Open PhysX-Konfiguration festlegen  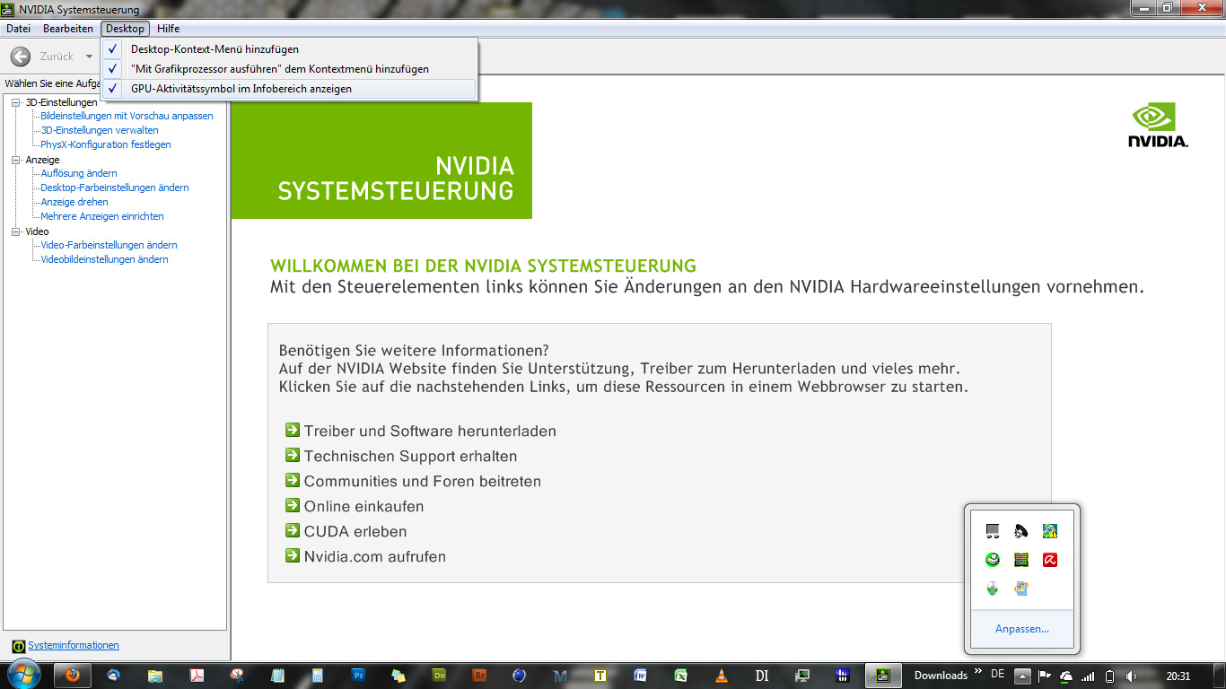(x=106, y=144)
